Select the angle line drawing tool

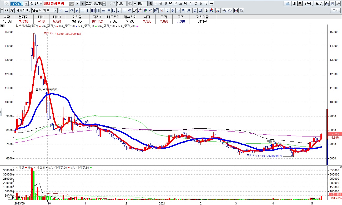click(x=66, y=10)
